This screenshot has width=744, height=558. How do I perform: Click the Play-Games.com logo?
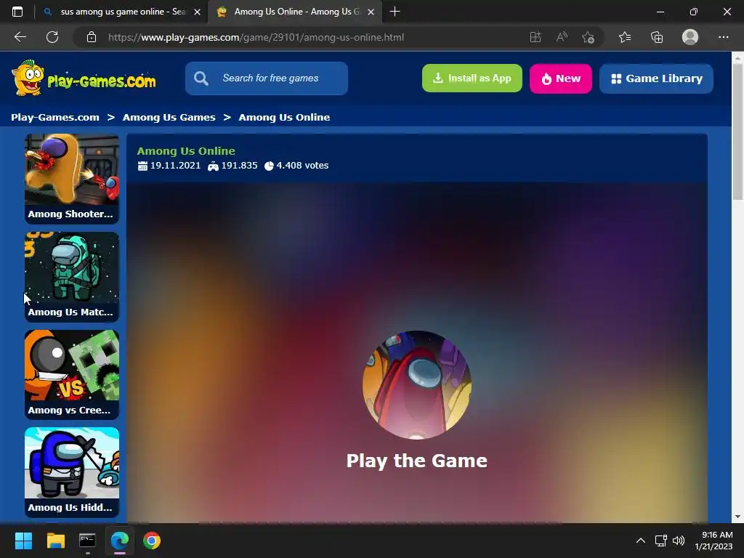pyautogui.click(x=84, y=78)
